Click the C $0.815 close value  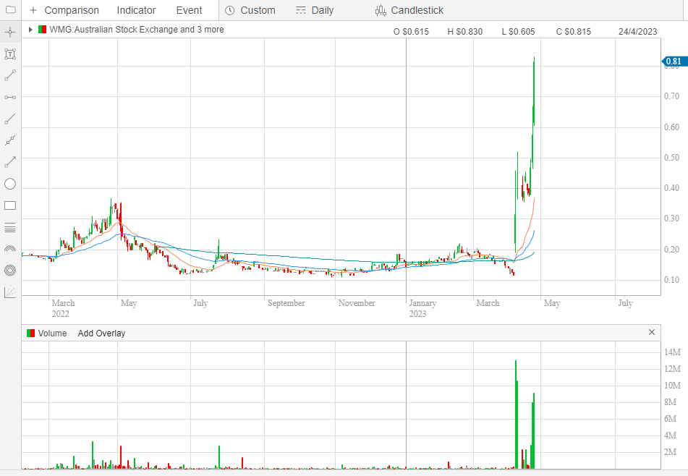[x=574, y=32]
